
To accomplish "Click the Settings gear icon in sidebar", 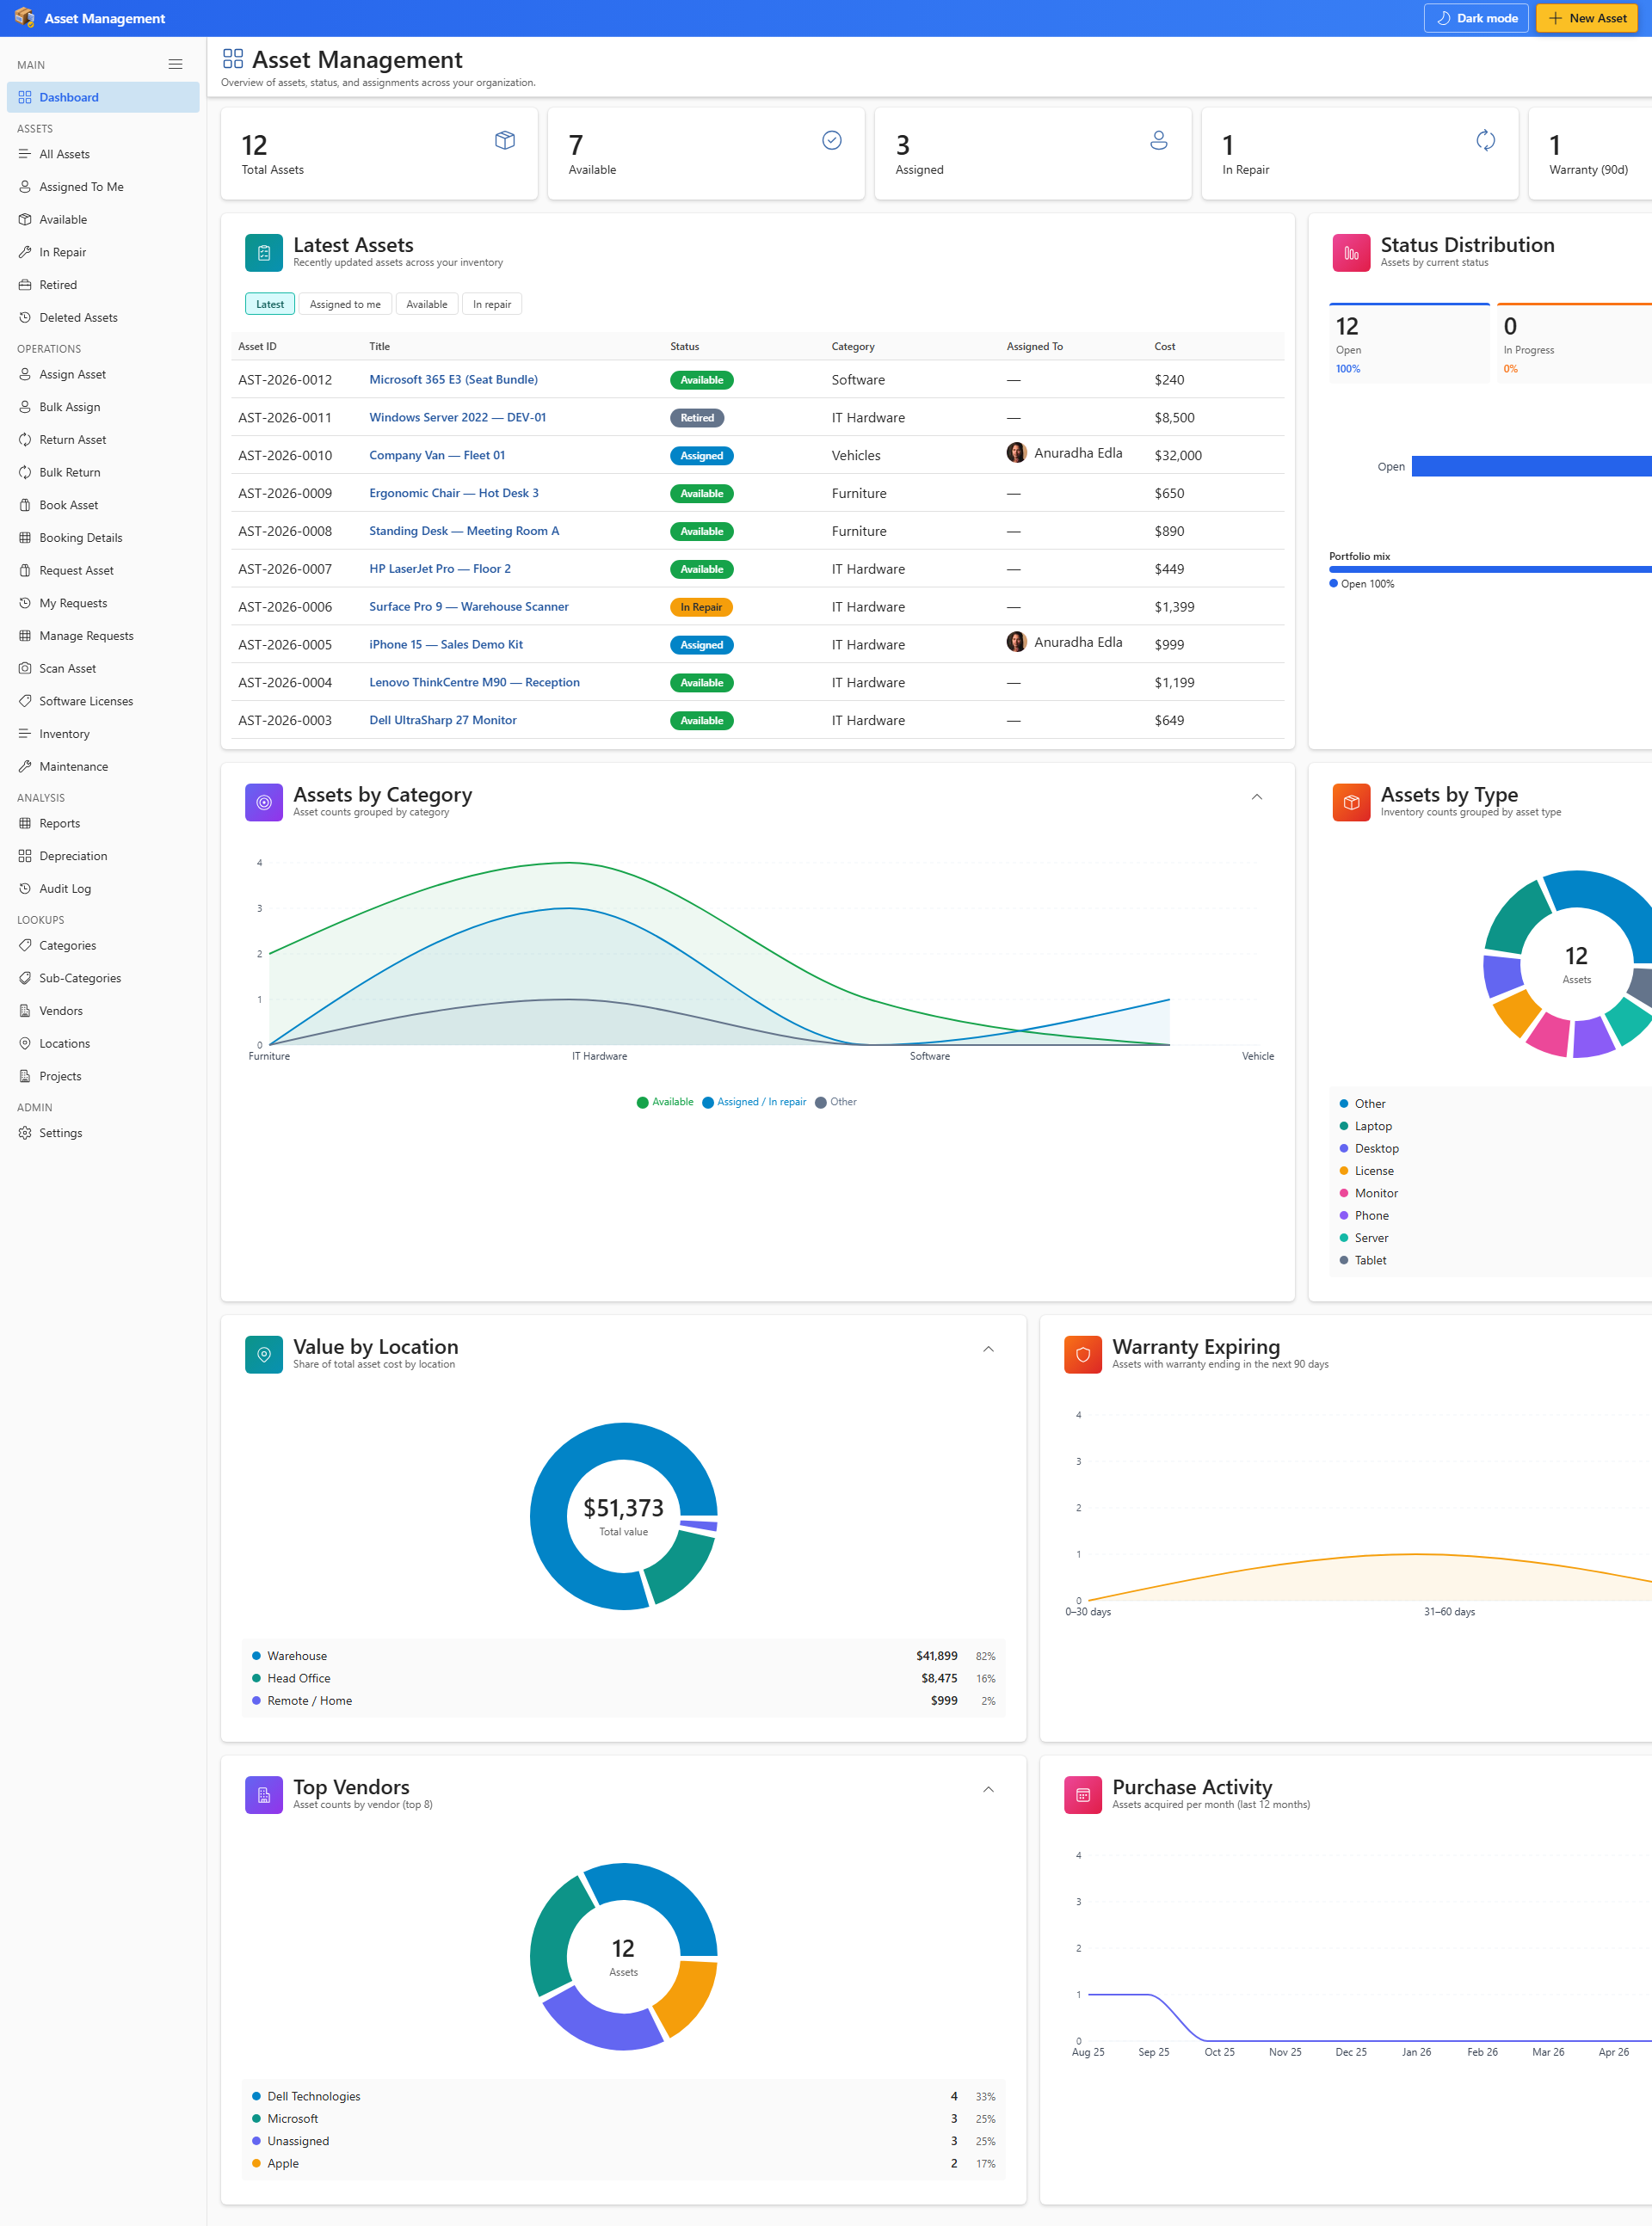I will coord(25,1133).
